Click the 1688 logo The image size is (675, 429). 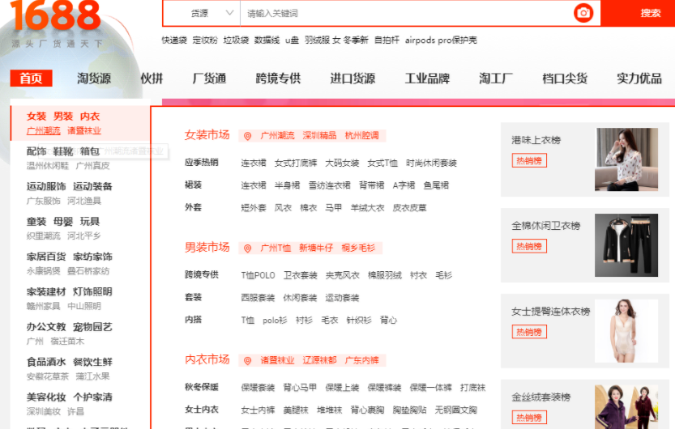point(56,15)
